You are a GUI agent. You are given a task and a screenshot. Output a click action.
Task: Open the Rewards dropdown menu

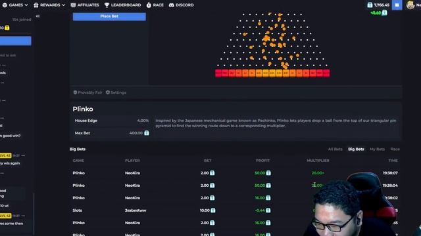49,5
